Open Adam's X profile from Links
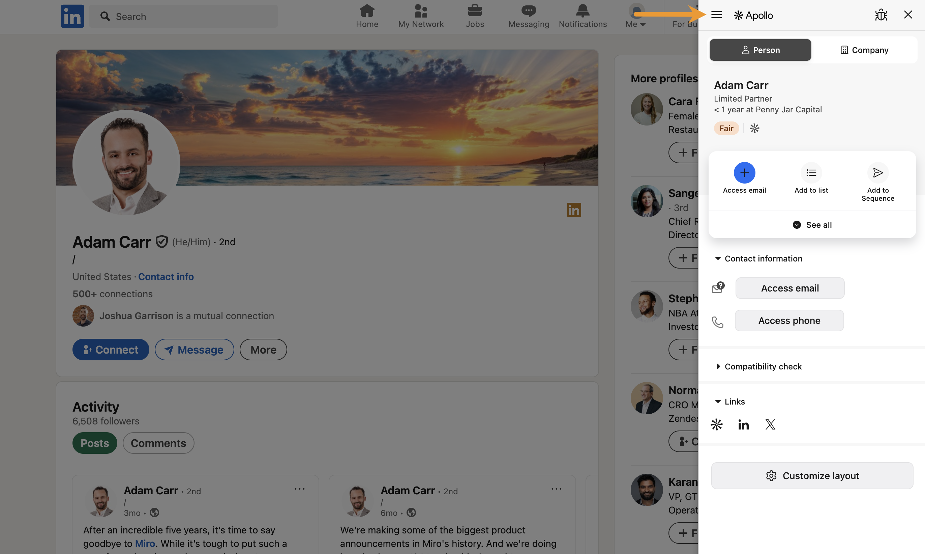925x554 pixels. 770,424
